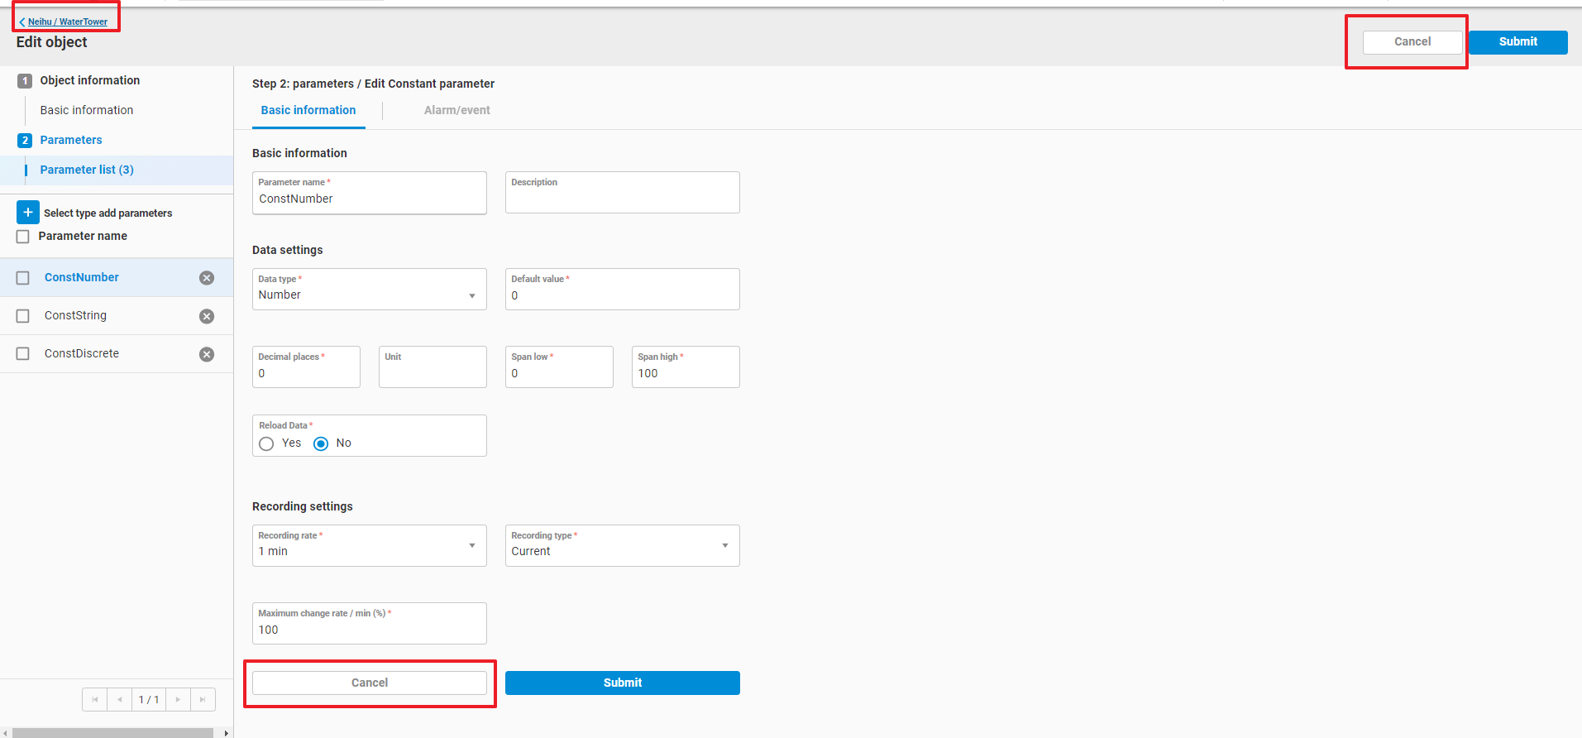Follow the Neihu / WaterTower breadcrumb link
The width and height of the screenshot is (1582, 738).
pos(67,22)
